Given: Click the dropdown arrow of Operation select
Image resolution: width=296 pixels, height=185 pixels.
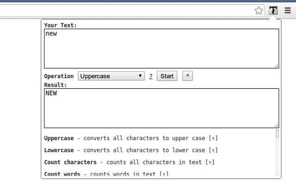Looking at the screenshot, I should (140, 76).
